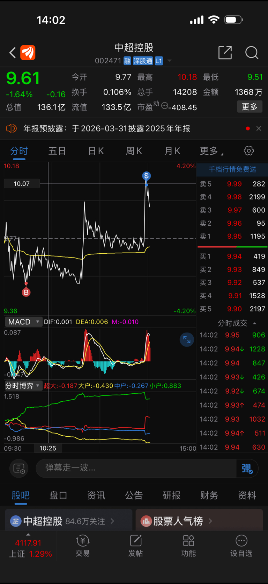Switch to the 五日 tab
This screenshot has width=268, height=584.
pos(57,151)
